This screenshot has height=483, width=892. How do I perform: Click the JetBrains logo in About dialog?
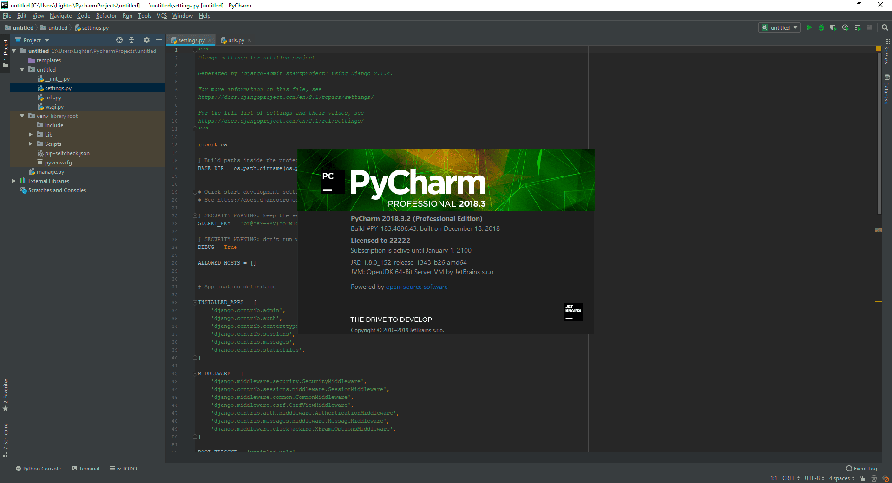(573, 312)
